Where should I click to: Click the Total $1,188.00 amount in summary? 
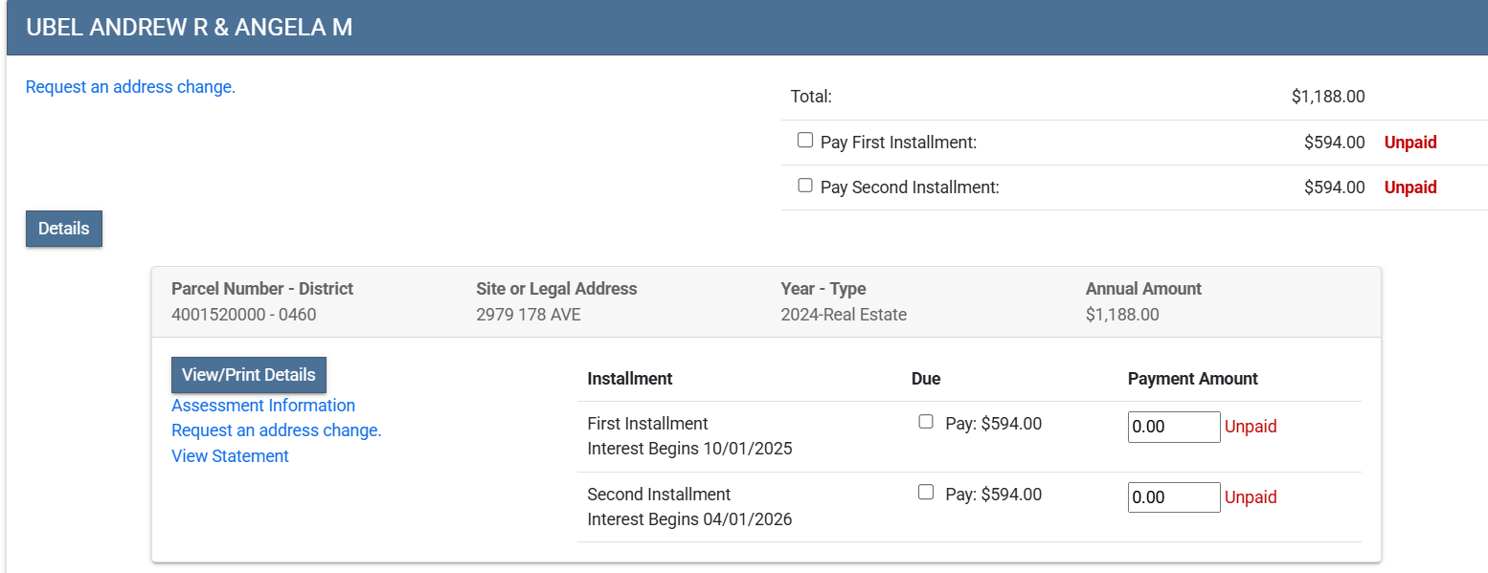(1327, 97)
